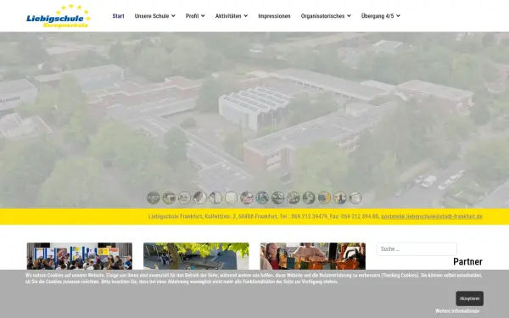Open the Start menu item

118,16
